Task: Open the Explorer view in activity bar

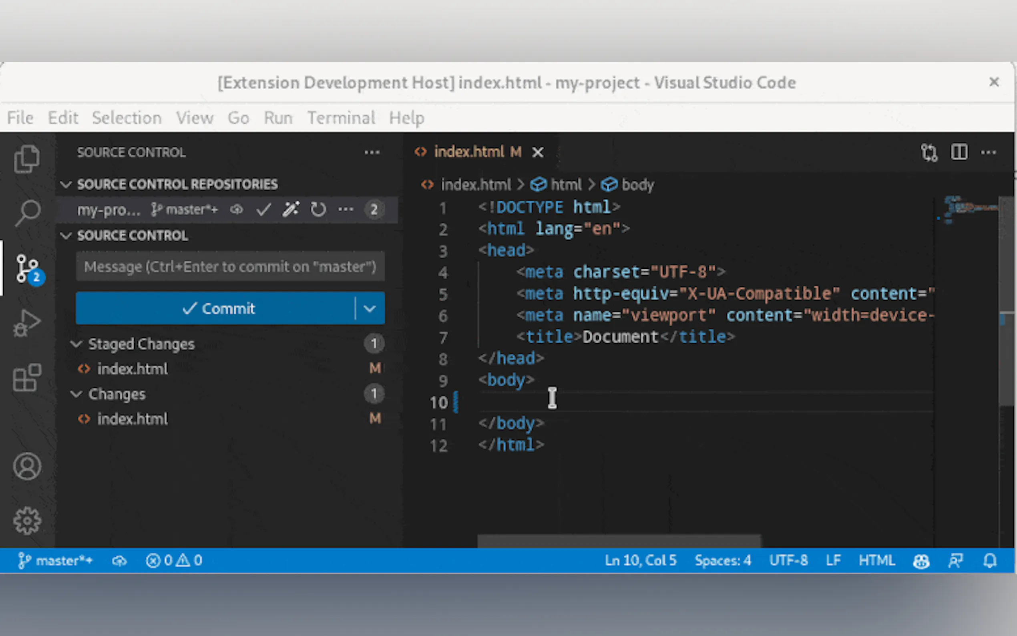Action: click(x=27, y=159)
